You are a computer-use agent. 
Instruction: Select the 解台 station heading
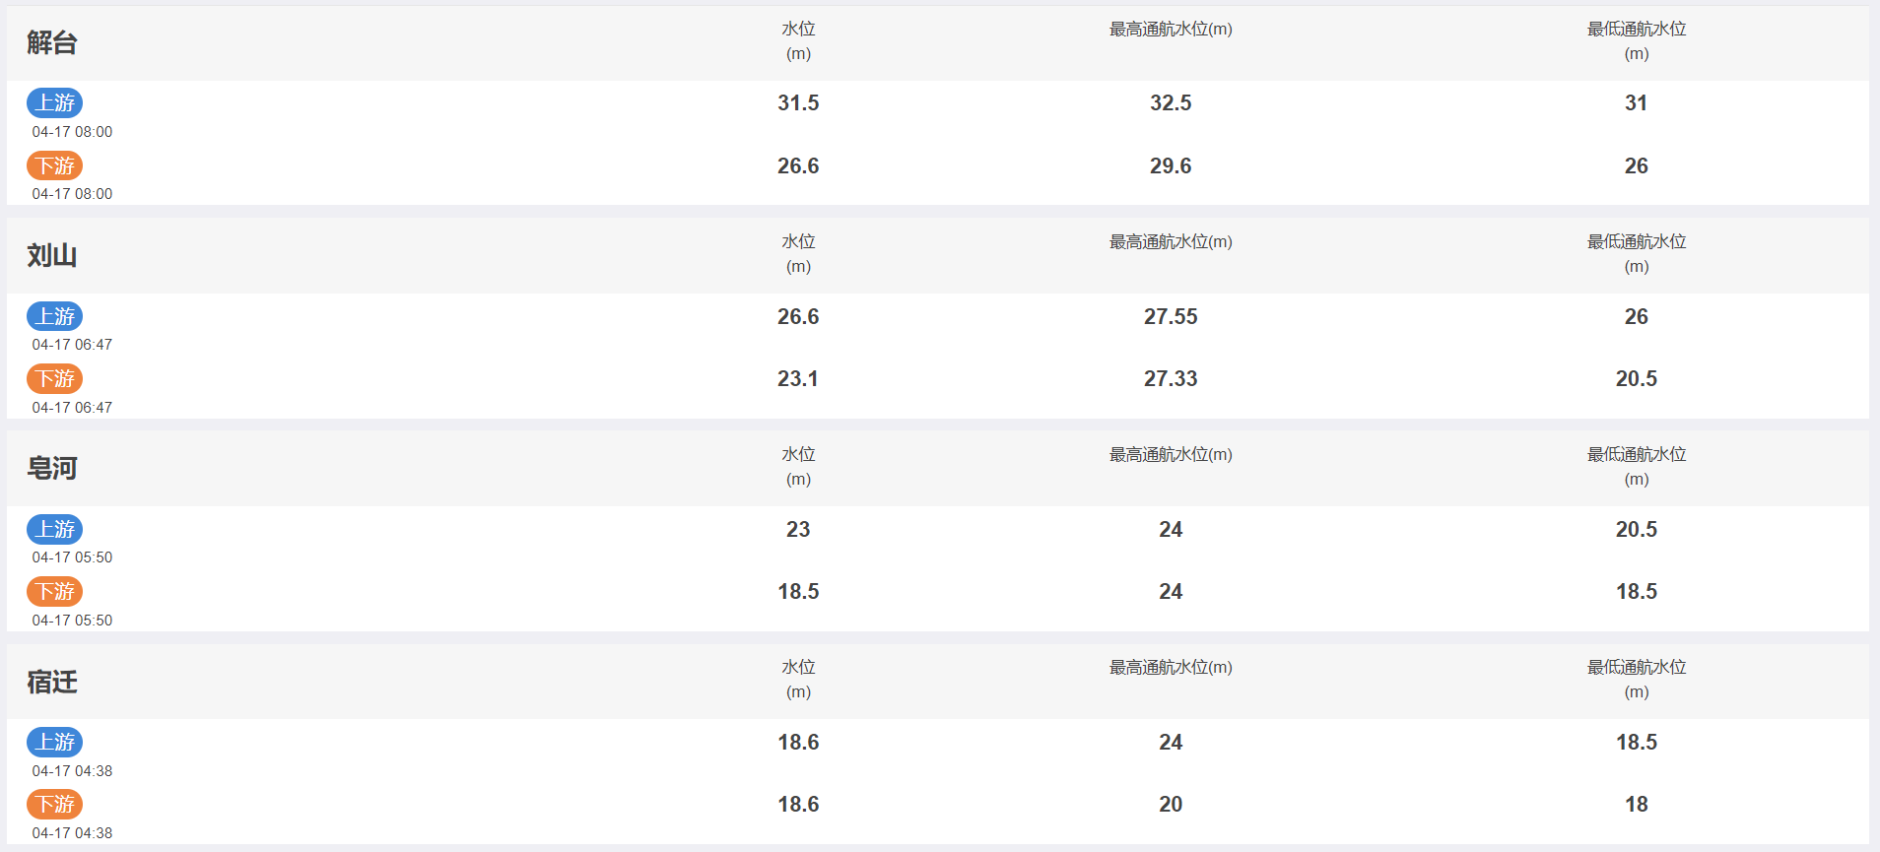tap(52, 42)
